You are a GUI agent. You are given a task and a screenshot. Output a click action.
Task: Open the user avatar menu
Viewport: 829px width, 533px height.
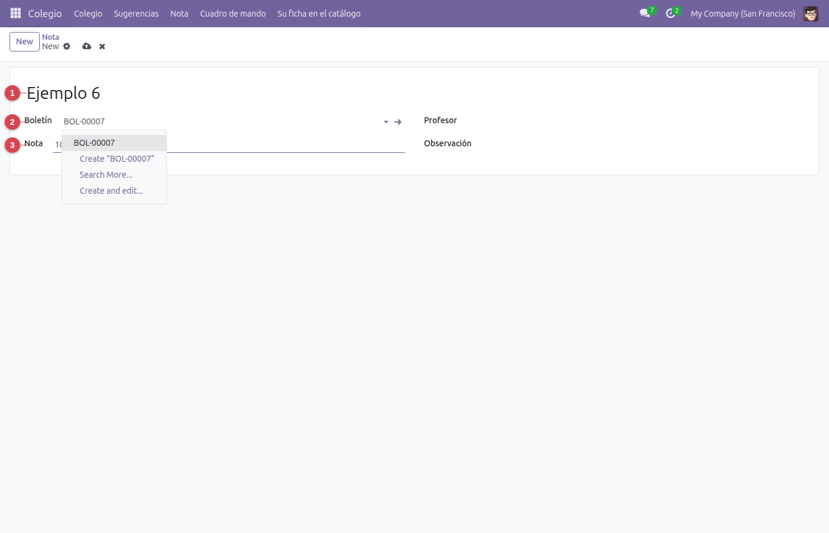(811, 13)
